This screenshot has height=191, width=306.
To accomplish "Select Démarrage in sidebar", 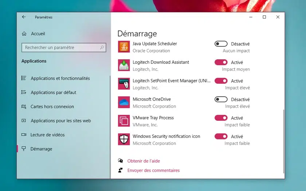I will point(41,149).
